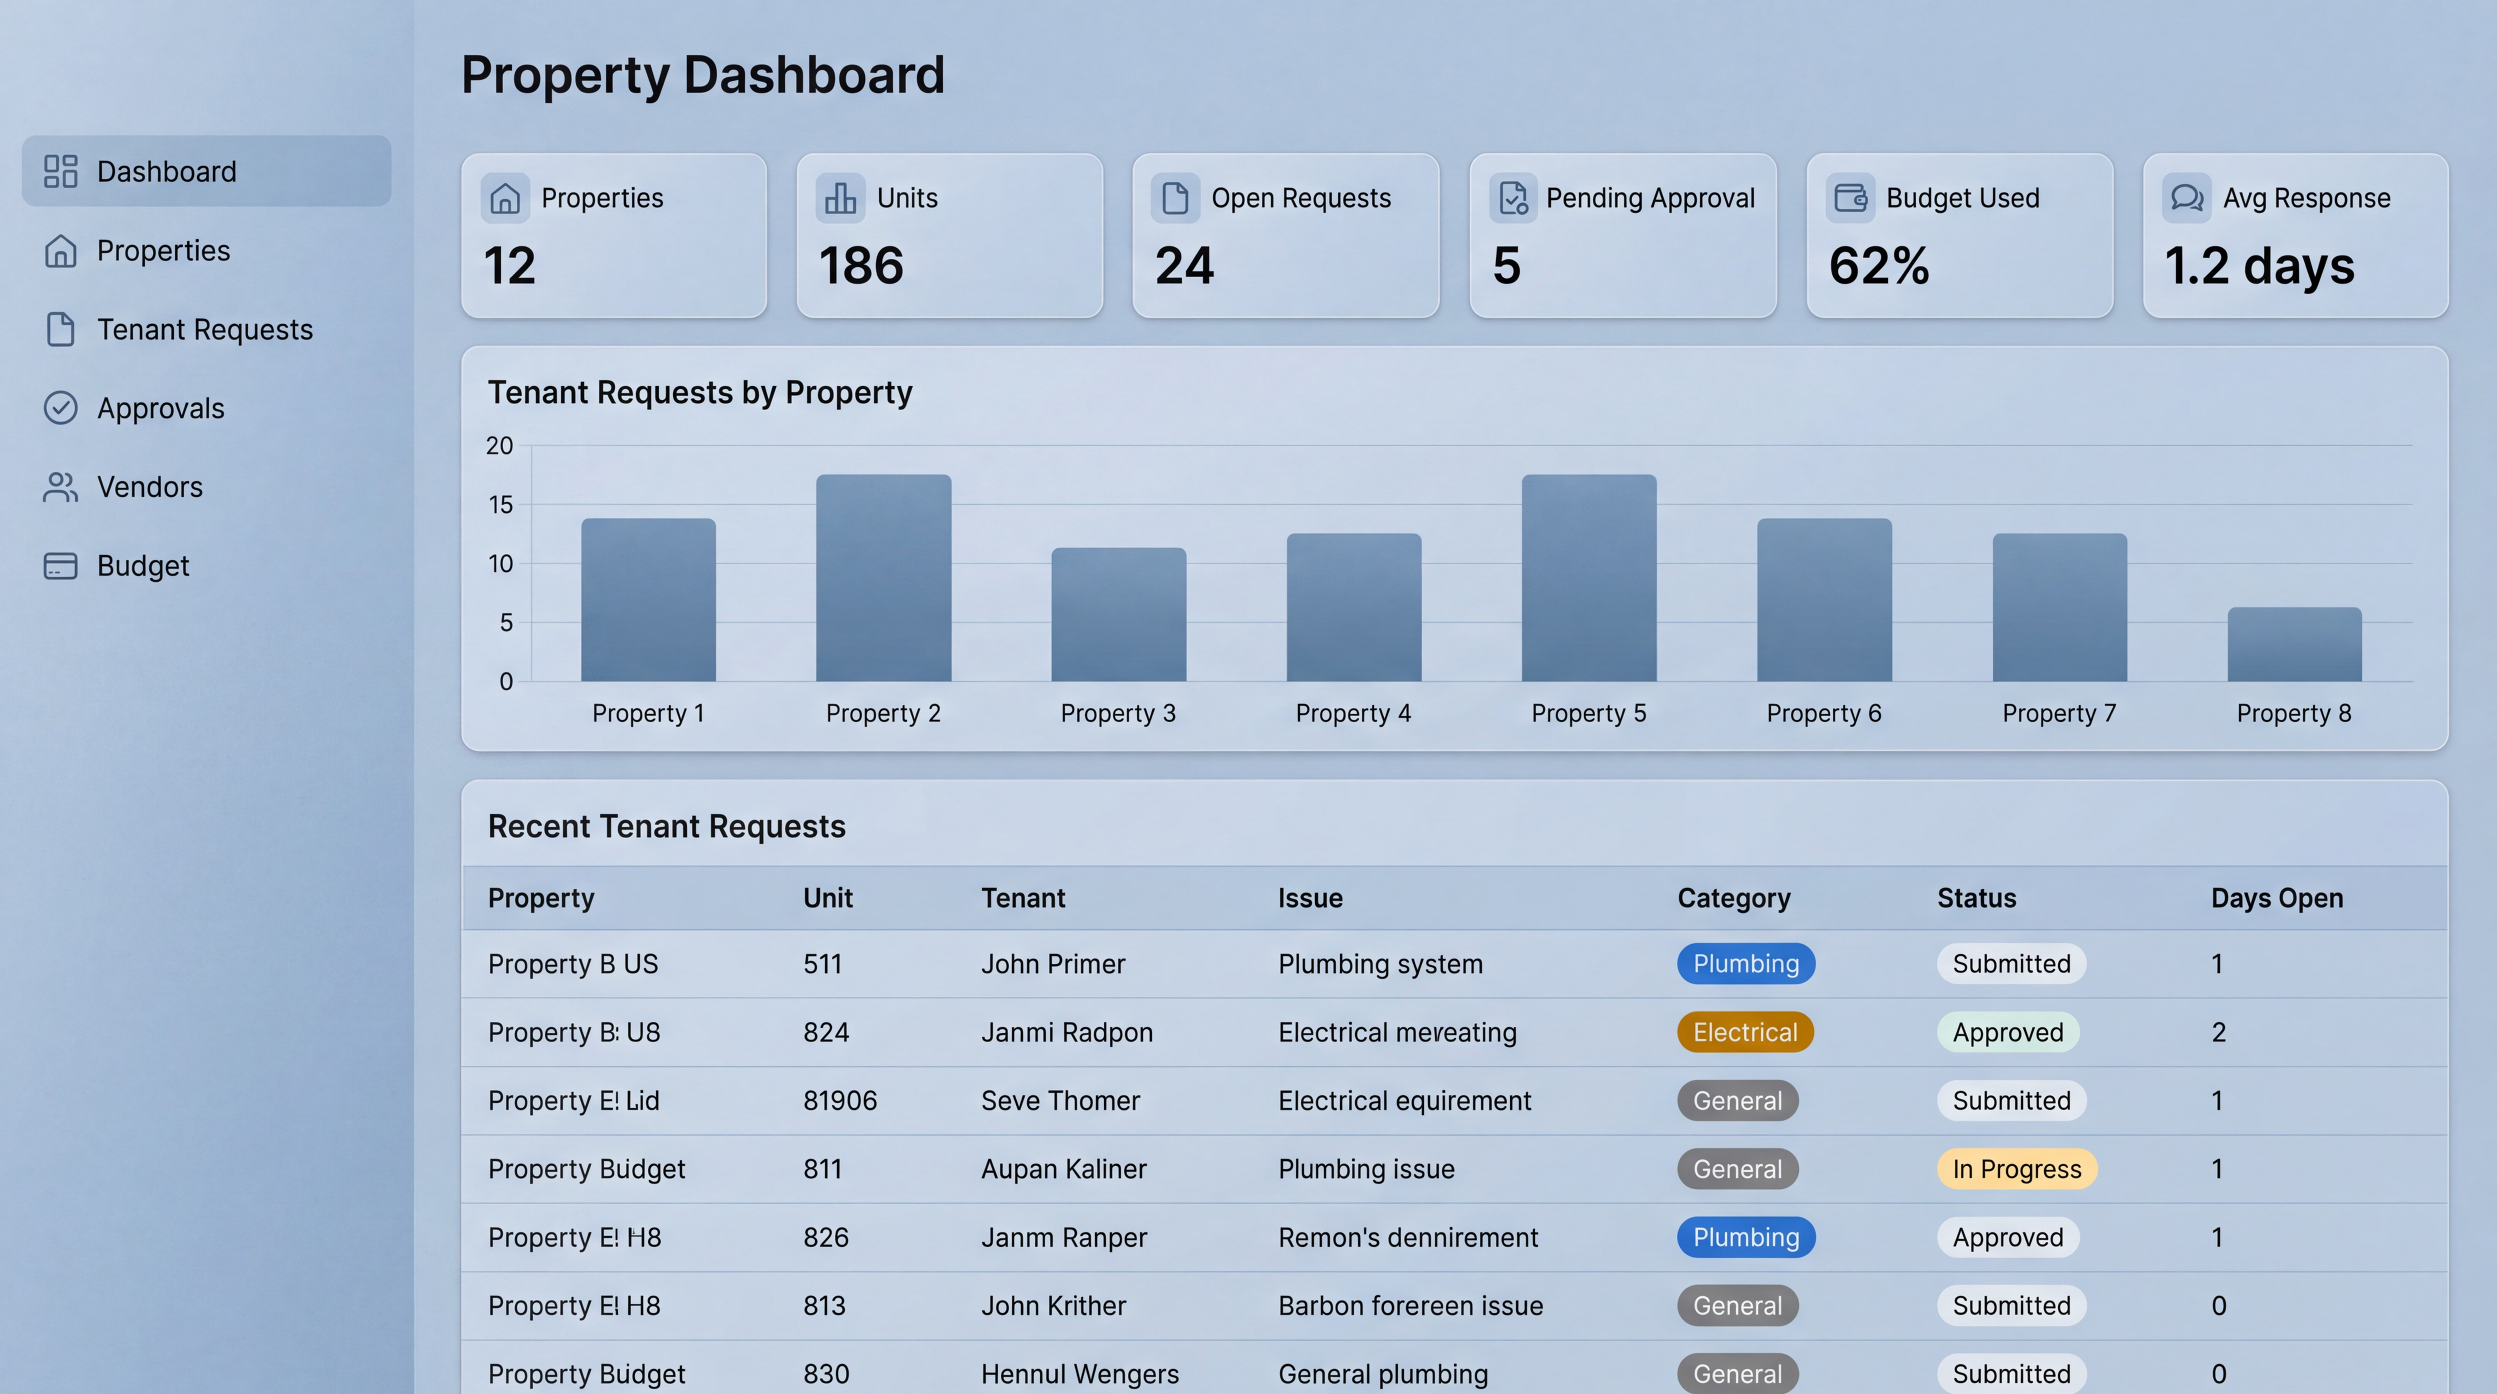Sort by the Days Open column header
The width and height of the screenshot is (2497, 1394).
coord(2276,898)
